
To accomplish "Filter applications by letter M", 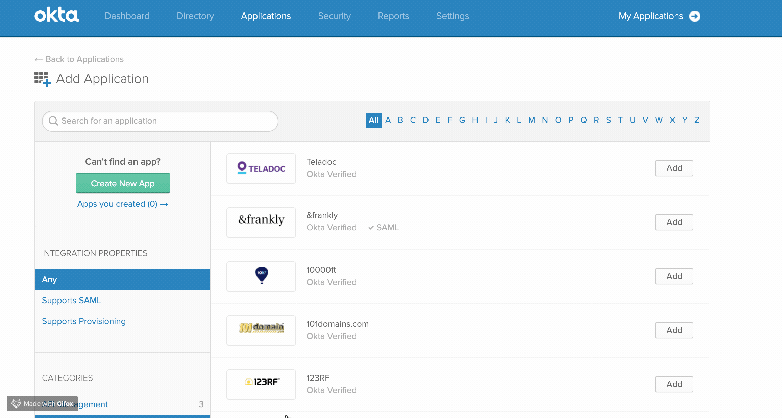I will [x=531, y=120].
